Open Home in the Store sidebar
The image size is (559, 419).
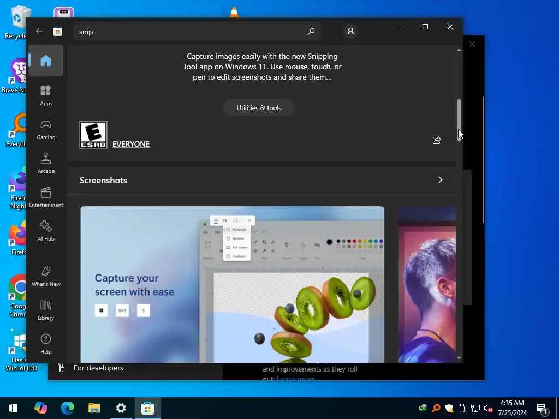click(46, 61)
